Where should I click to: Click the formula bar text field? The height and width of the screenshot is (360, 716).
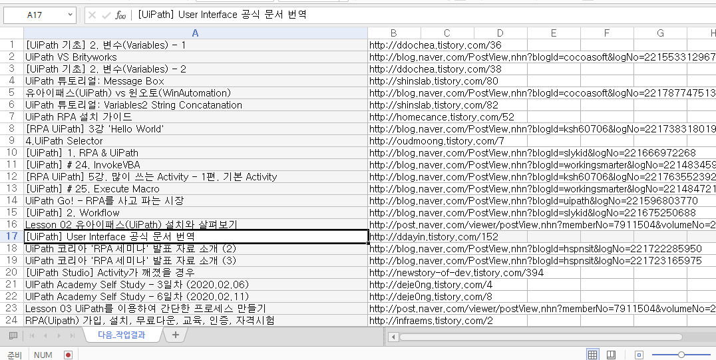(425, 15)
